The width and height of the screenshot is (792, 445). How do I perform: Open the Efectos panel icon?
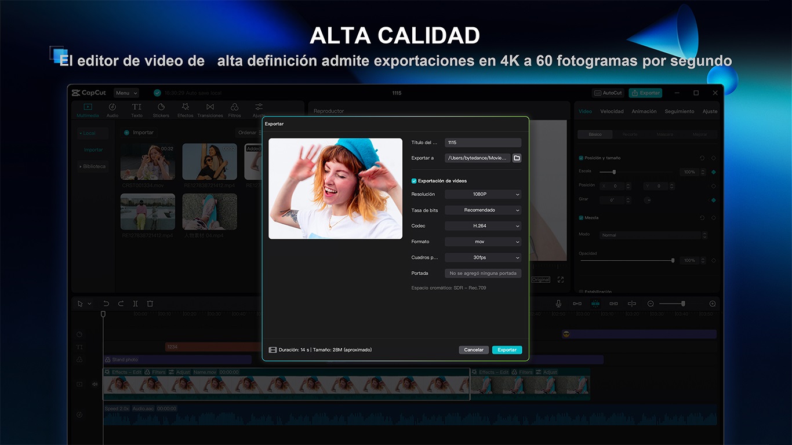click(186, 110)
